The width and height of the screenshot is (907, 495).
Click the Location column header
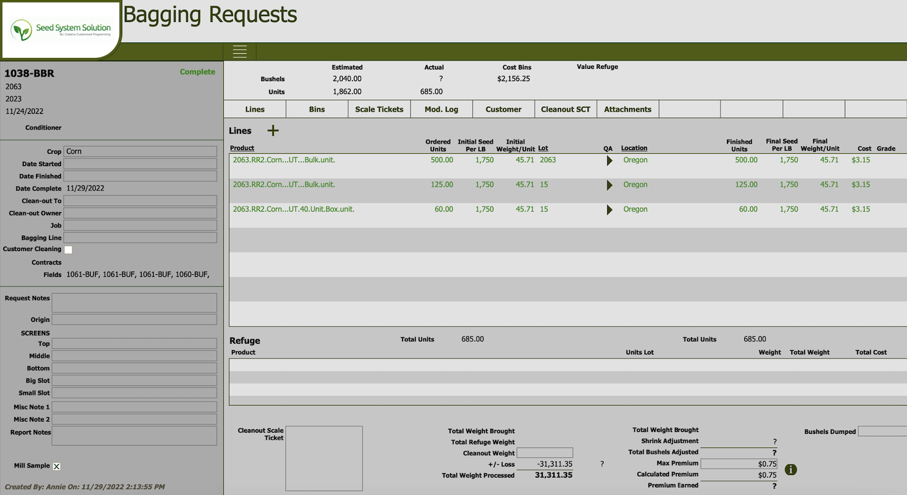click(x=634, y=148)
